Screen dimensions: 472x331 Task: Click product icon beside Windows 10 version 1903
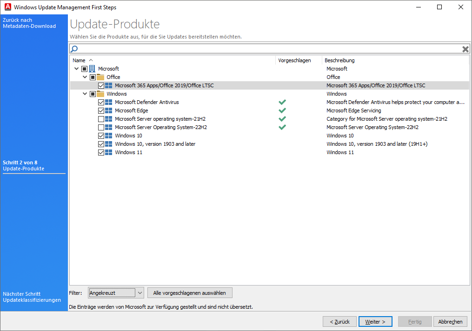pyautogui.click(x=109, y=144)
